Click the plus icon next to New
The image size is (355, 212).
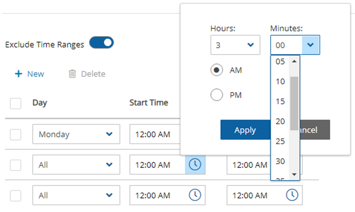point(18,74)
